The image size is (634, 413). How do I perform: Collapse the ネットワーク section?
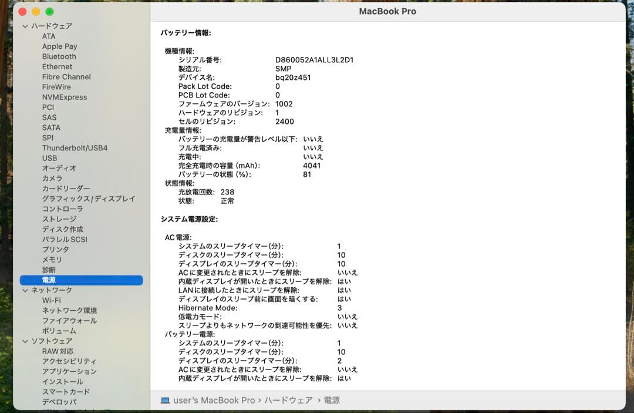pyautogui.click(x=25, y=290)
